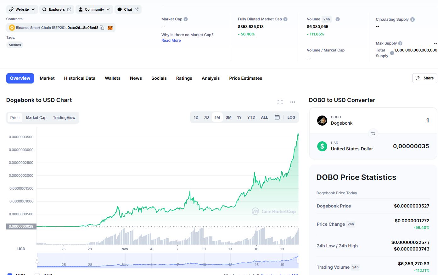Click the Binance Smart Chain logo icon
The width and height of the screenshot is (438, 275).
(12, 28)
